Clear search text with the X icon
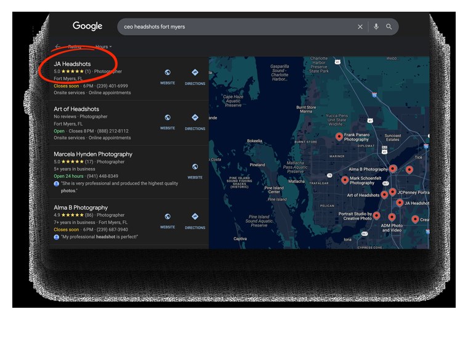Image resolution: width=468 pixels, height=357 pixels. pos(360,27)
